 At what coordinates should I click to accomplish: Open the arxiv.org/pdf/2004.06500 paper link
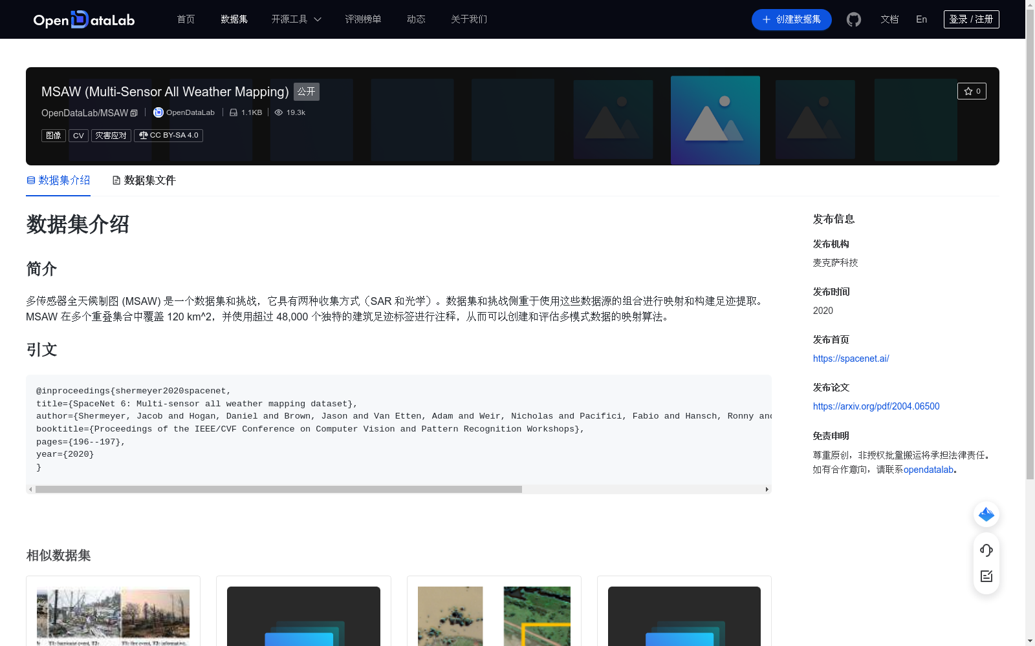pyautogui.click(x=876, y=406)
